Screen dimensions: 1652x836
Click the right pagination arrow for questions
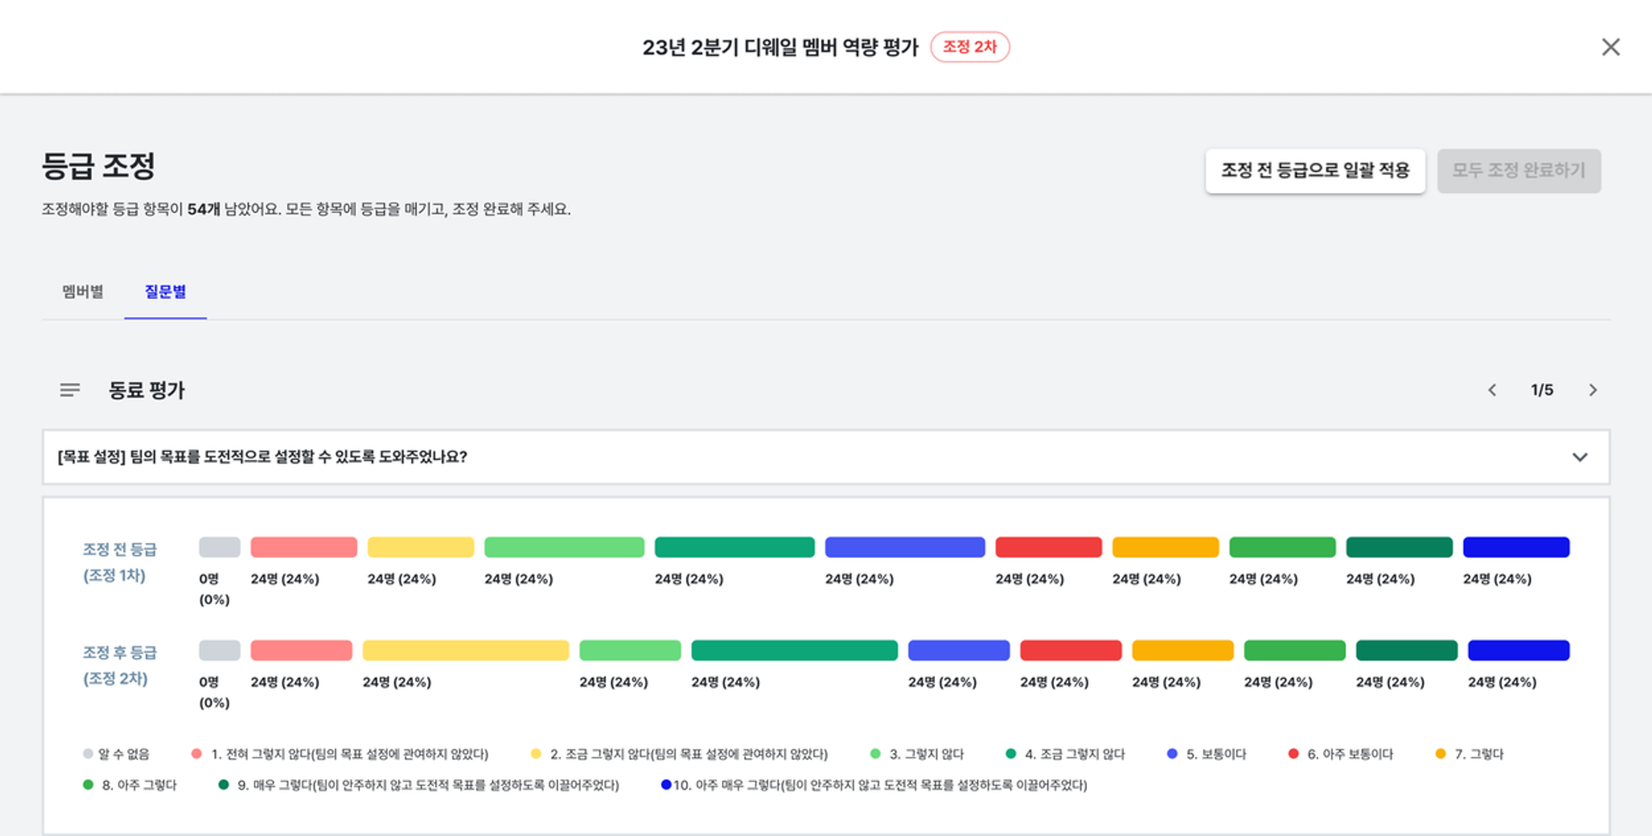1593,390
